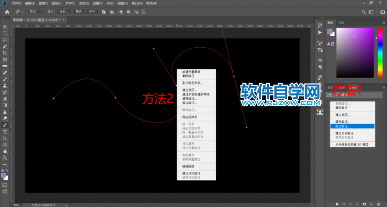This screenshot has height=207, width=387.
Task: Select the Eraser tool
Action: (5, 99)
